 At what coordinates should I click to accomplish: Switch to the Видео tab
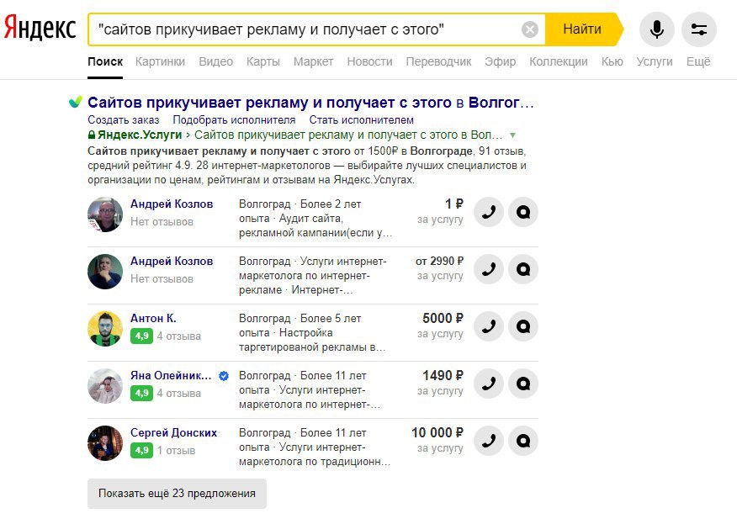(215, 61)
